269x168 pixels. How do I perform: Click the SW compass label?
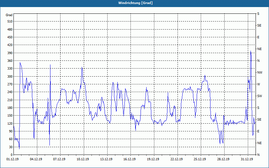click(260, 96)
